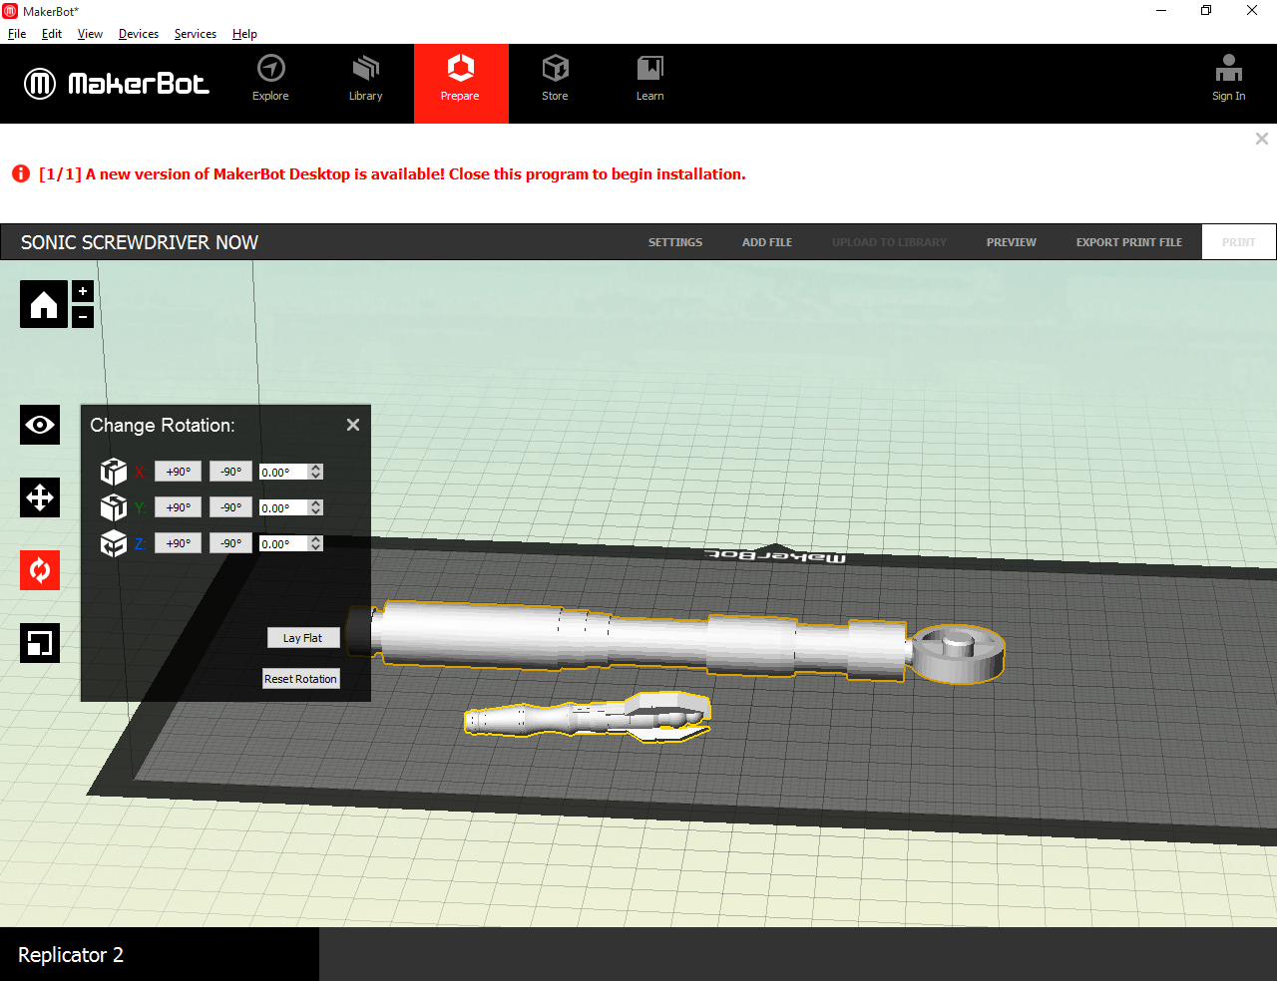Click the X rotation angle field
This screenshot has height=981, width=1277.
(x=284, y=473)
